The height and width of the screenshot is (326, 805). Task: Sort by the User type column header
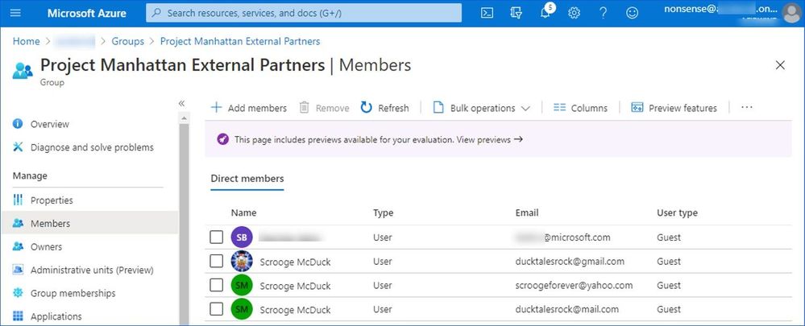[677, 213]
